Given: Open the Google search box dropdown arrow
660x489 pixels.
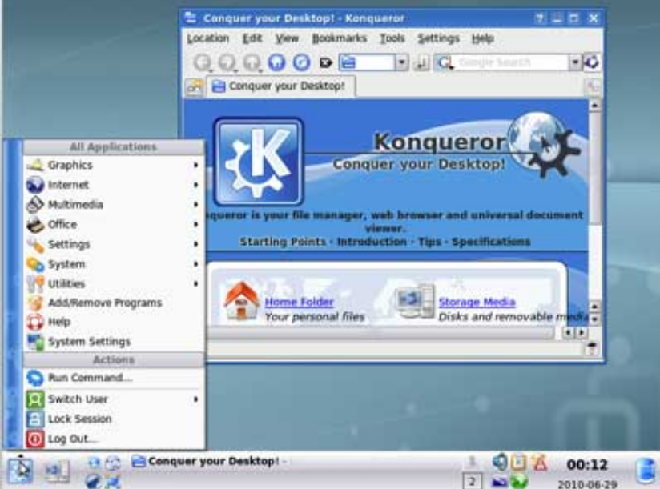Looking at the screenshot, I should pyautogui.click(x=575, y=62).
